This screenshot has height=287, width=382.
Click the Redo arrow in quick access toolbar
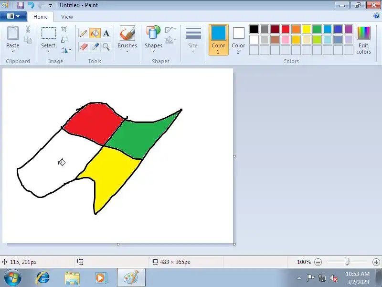pos(41,5)
